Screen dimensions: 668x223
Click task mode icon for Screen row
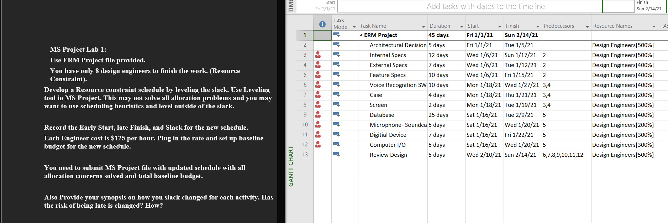pos(336,105)
